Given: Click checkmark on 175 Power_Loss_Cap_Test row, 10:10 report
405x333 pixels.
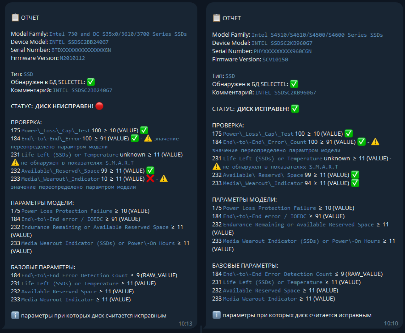Looking at the screenshot, I should pos(349,134).
